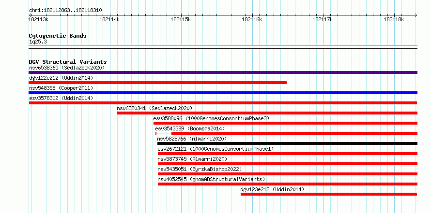Open the nsv548358 (Cooper2011) label

pos(61,88)
